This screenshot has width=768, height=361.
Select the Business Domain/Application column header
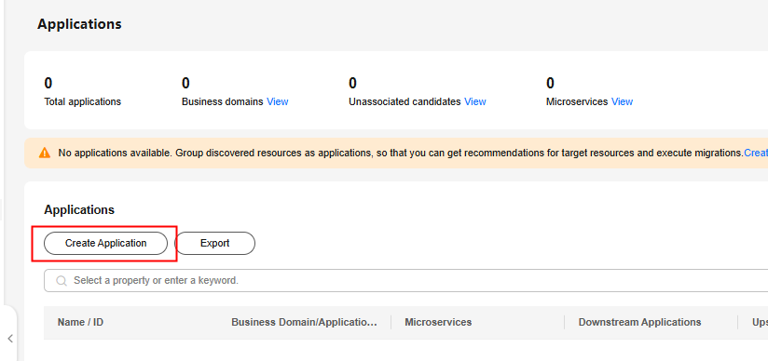pos(304,322)
